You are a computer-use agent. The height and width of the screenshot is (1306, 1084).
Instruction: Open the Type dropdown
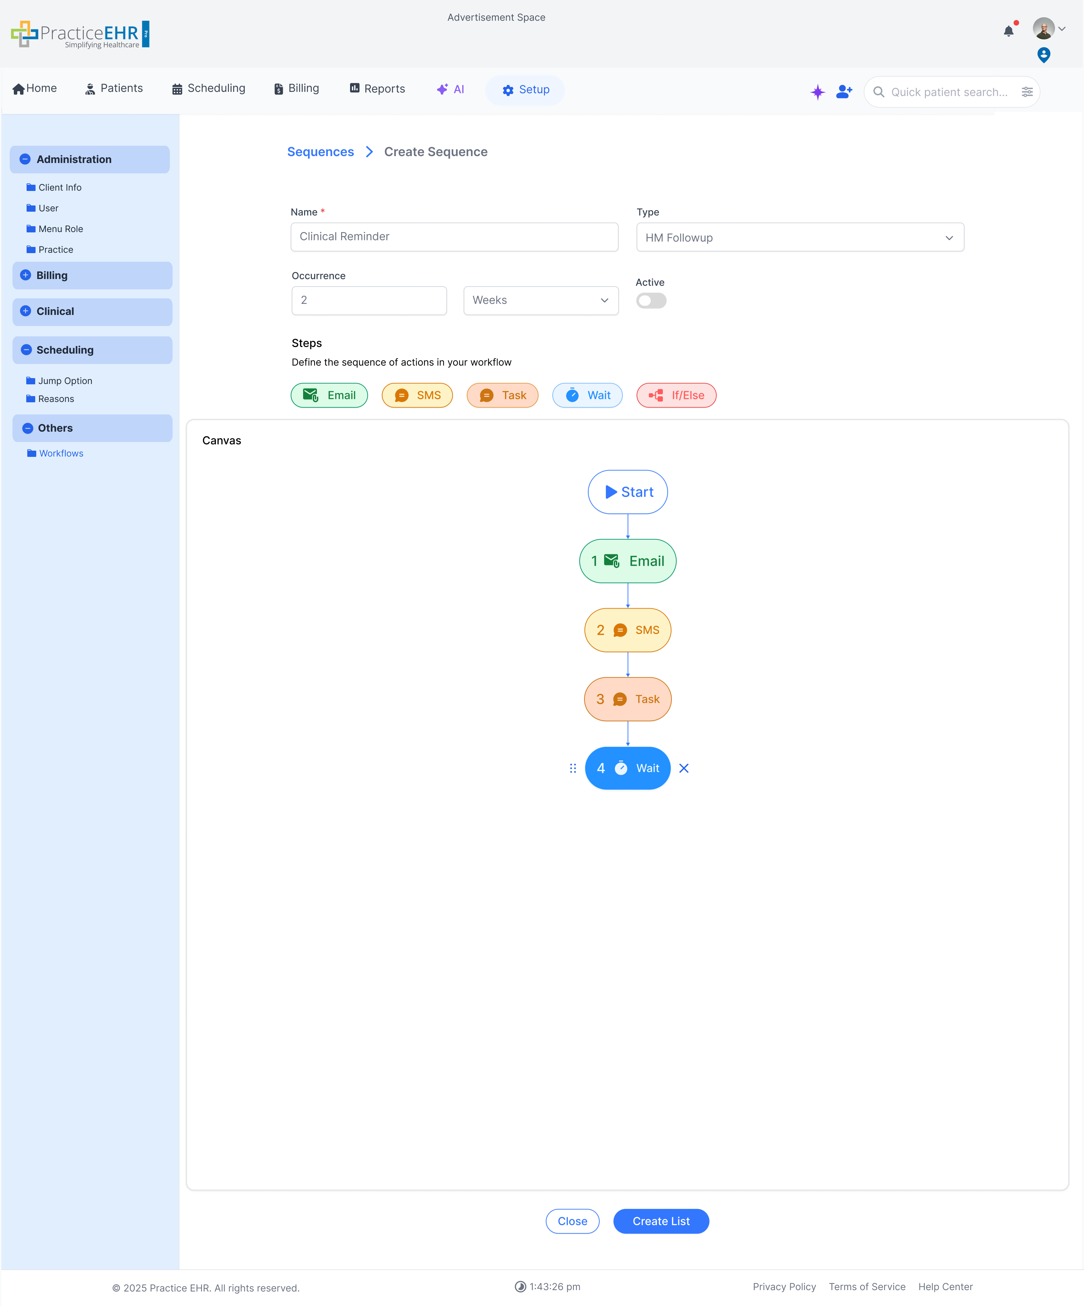[799, 238]
